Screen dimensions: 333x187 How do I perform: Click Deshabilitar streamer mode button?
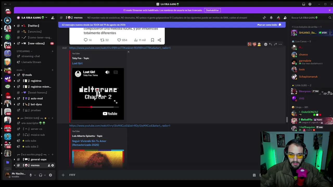pos(212,10)
